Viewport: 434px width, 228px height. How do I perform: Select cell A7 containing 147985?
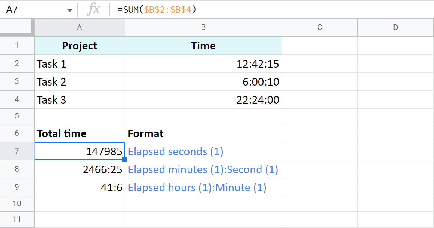[79, 151]
